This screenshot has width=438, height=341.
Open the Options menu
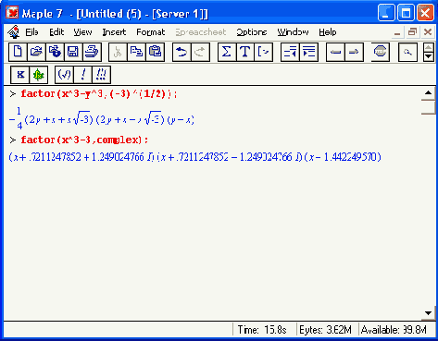click(252, 32)
